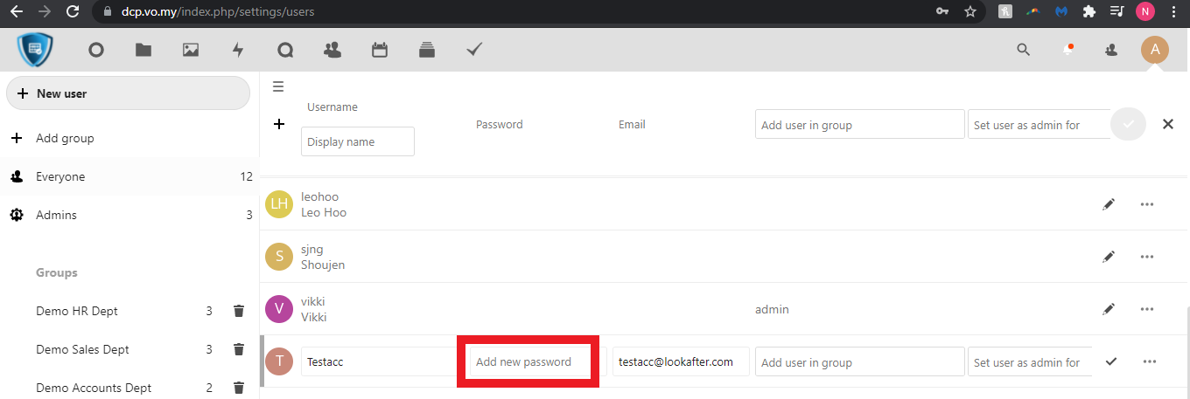Viewport: 1190px width, 399px height.
Task: Open the Activity lightning bolt icon
Action: click(x=238, y=50)
